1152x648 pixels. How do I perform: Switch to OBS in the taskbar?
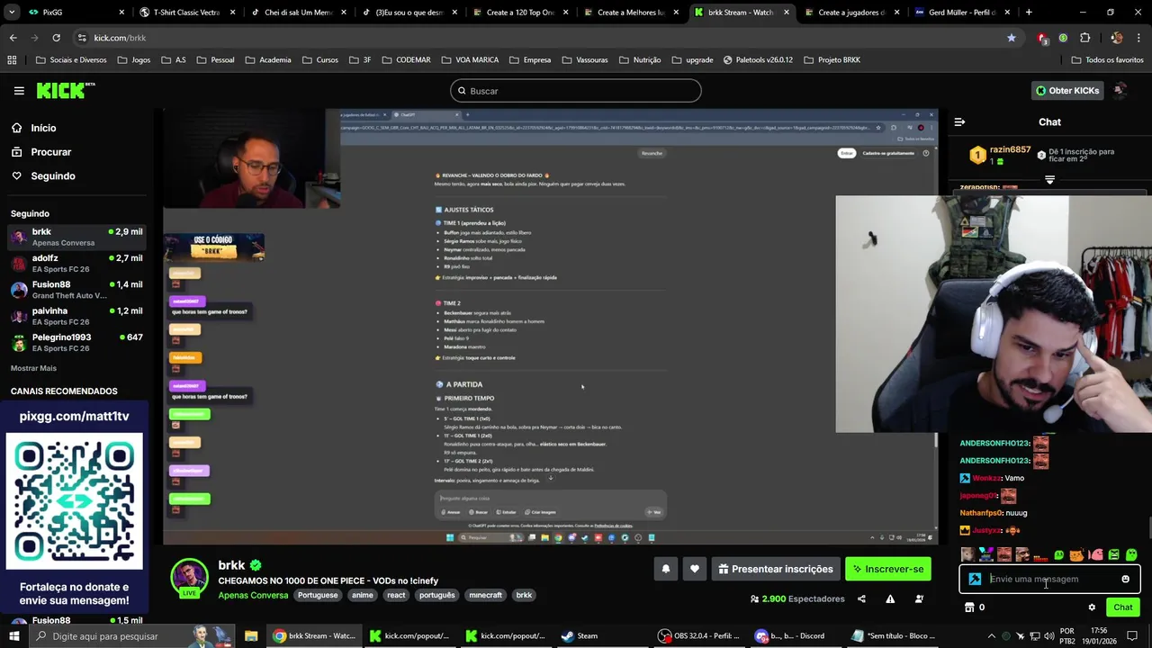pyautogui.click(x=698, y=636)
